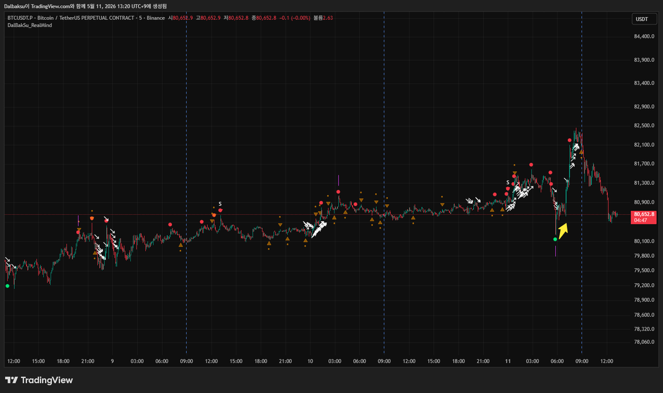Click the high value 고80,652.9
Viewport: 663px width, 393px height.
pyautogui.click(x=208, y=18)
